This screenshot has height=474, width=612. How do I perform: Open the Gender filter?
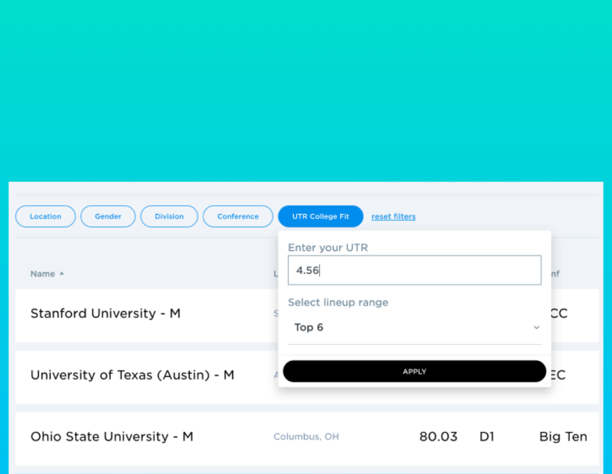[x=108, y=216]
